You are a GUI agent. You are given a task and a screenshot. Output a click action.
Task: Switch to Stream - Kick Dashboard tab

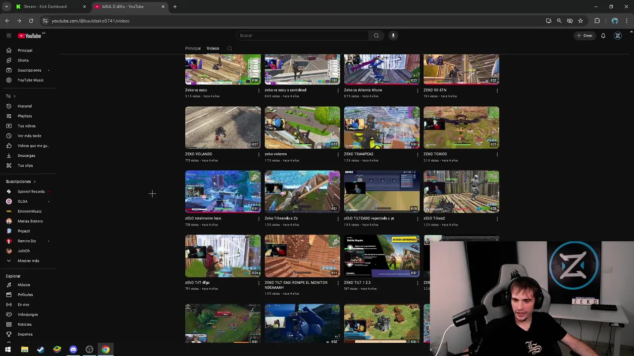tap(50, 6)
